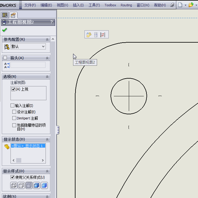Click the A→ arrow label icon

click(x=7, y=65)
